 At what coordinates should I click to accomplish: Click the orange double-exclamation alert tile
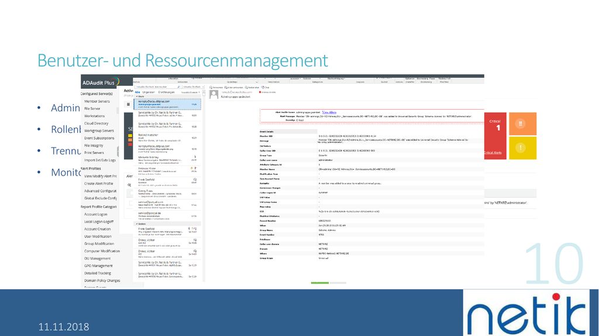point(522,124)
